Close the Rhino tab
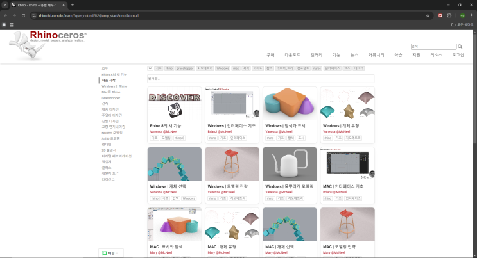477x258 pixels. pos(64,5)
